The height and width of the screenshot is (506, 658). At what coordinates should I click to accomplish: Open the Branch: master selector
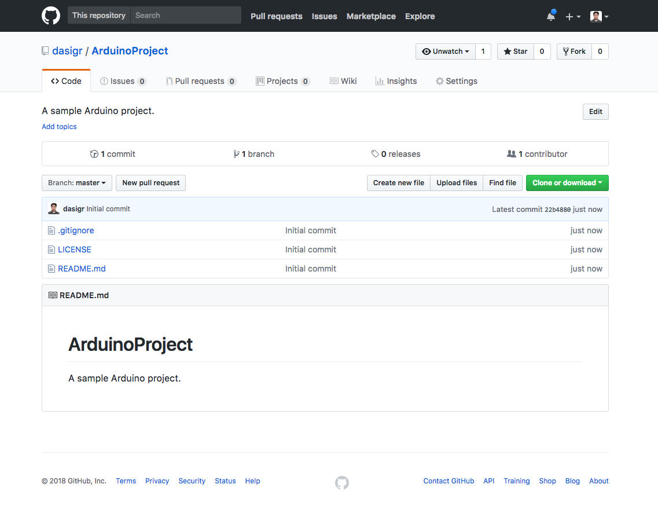click(77, 183)
